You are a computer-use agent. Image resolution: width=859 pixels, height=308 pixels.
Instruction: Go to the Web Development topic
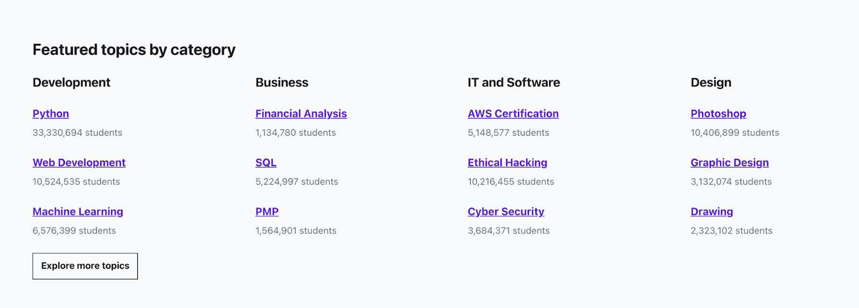pyautogui.click(x=79, y=163)
